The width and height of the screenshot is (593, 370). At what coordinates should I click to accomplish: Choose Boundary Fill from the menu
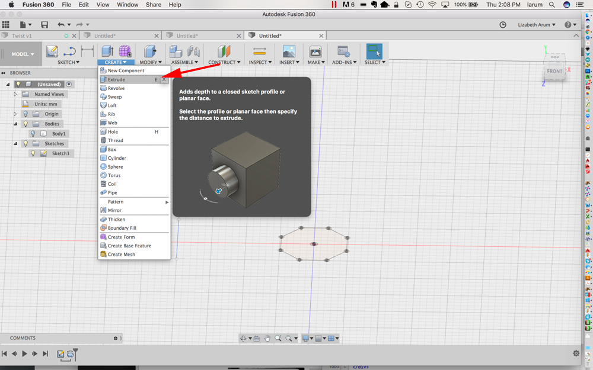tap(134, 228)
